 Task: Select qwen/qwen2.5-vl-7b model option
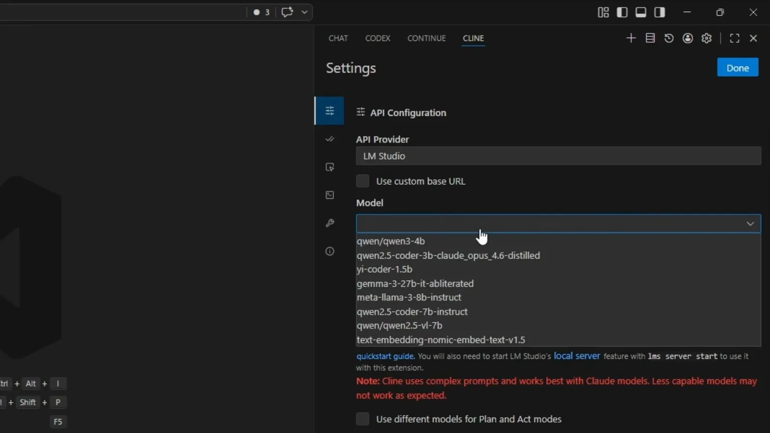[558, 326]
